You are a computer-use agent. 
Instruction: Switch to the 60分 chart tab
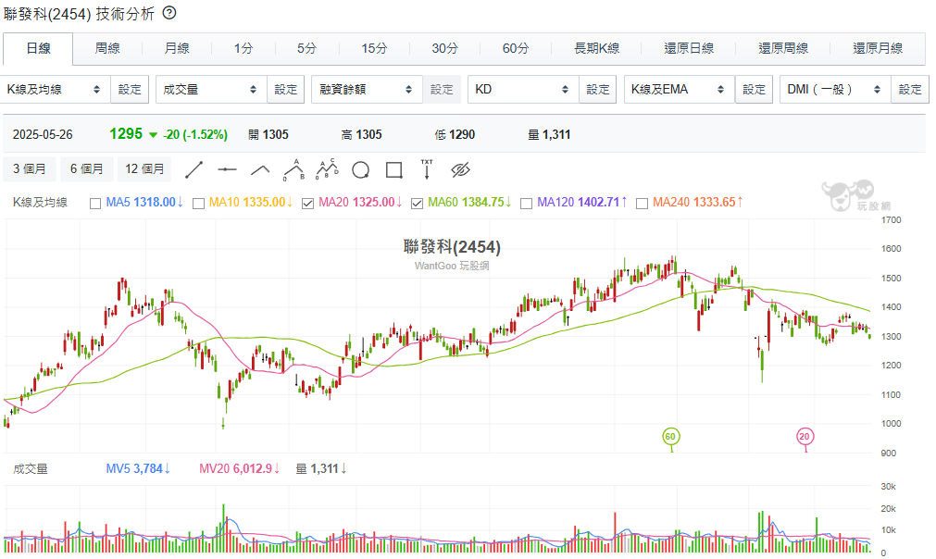[x=516, y=48]
